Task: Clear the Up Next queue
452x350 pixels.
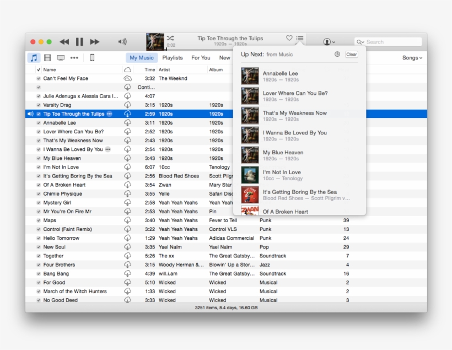Action: (x=351, y=54)
